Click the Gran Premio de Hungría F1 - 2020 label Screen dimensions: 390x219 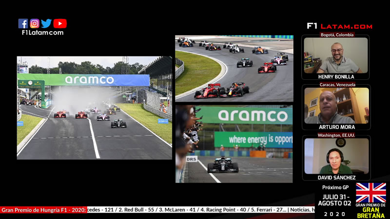point(43,210)
